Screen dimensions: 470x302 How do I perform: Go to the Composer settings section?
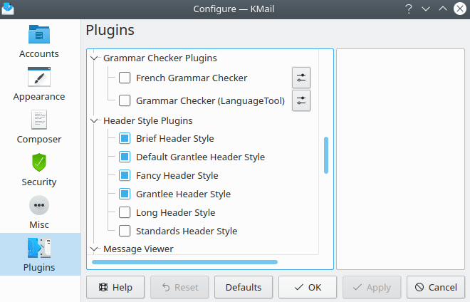(39, 127)
